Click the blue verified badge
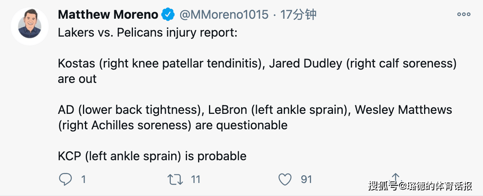This screenshot has height=196, width=483. click(x=168, y=15)
